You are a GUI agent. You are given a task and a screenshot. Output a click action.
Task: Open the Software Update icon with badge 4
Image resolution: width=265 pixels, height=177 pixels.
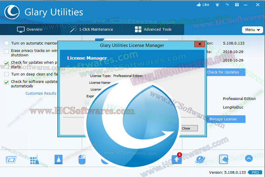click(177, 159)
